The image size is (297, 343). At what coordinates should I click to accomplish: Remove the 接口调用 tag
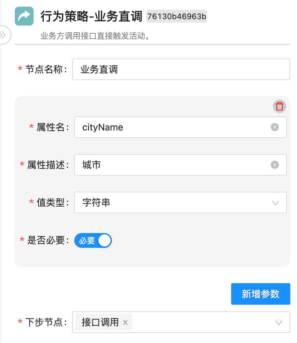click(125, 322)
